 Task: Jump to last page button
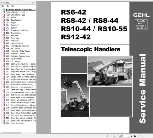[x=135, y=136]
